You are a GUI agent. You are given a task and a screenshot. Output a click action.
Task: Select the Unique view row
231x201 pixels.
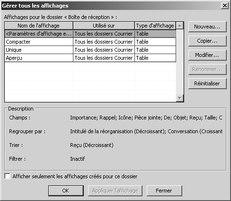click(x=90, y=50)
